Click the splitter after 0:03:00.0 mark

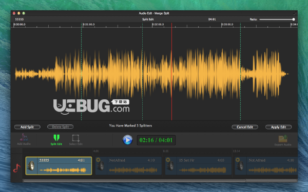pyautogui.click(x=240, y=72)
